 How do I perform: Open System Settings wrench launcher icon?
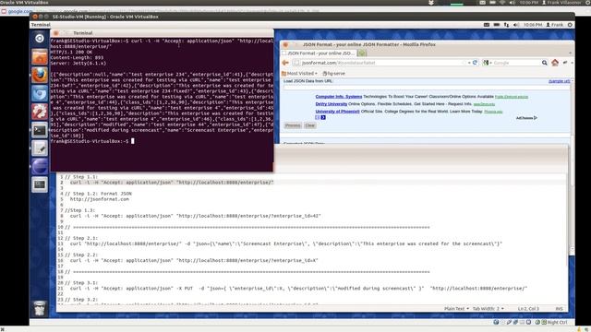(40, 112)
